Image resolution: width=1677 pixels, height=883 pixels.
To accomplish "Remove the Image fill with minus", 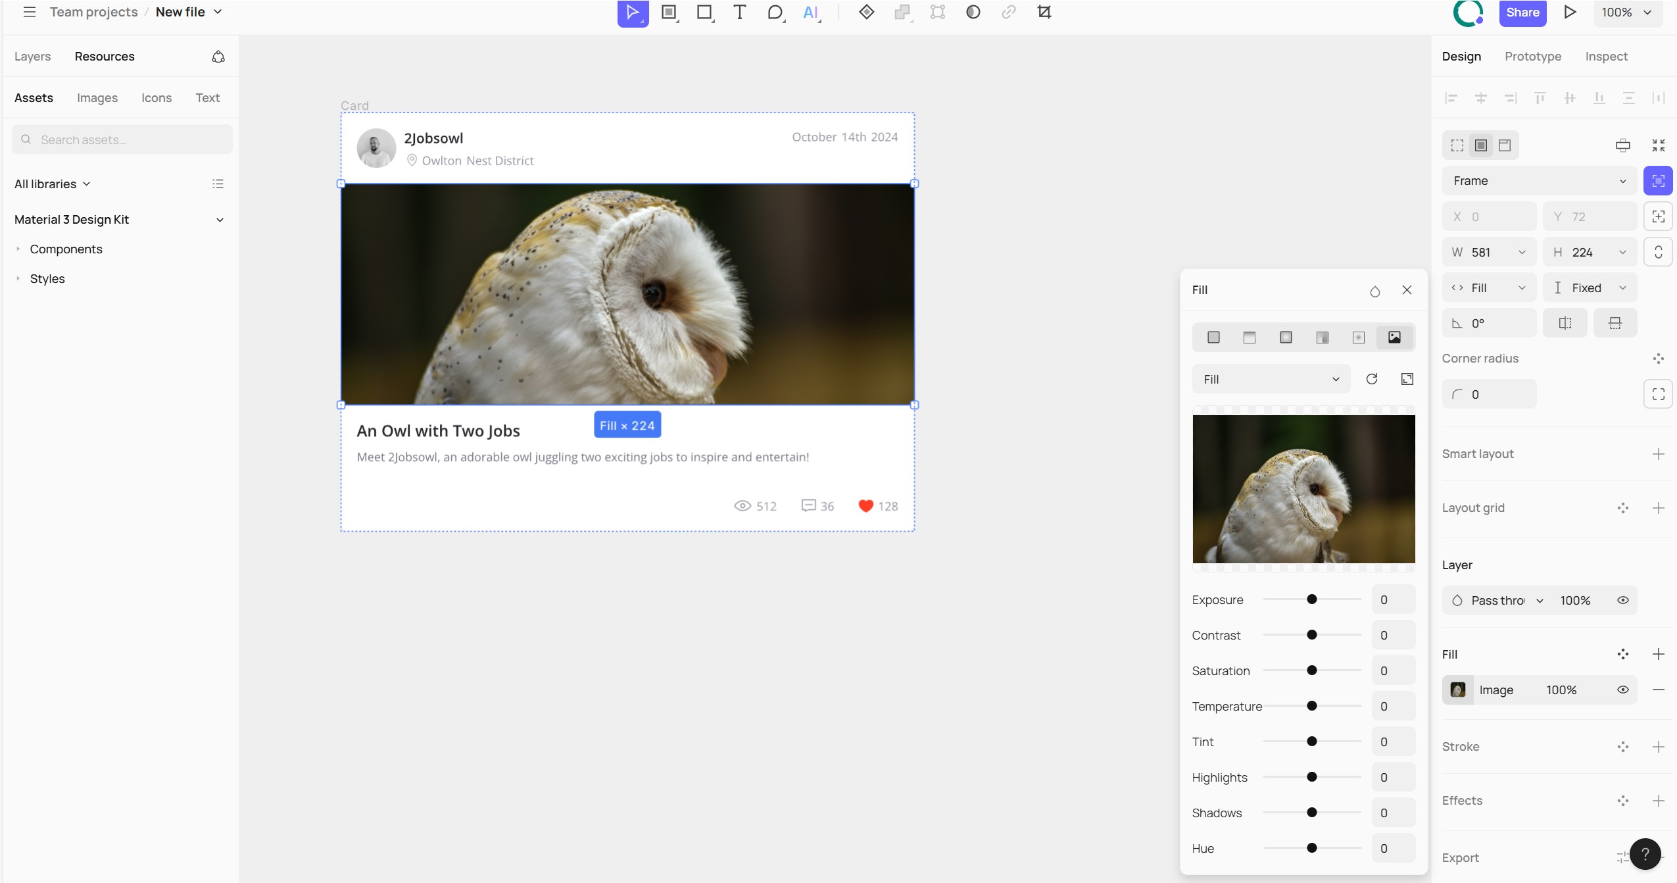I will [x=1658, y=690].
